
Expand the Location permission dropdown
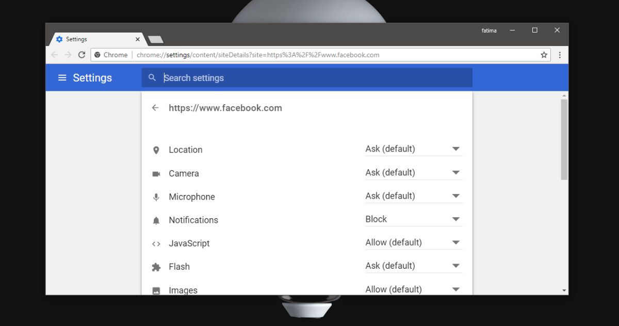414,149
